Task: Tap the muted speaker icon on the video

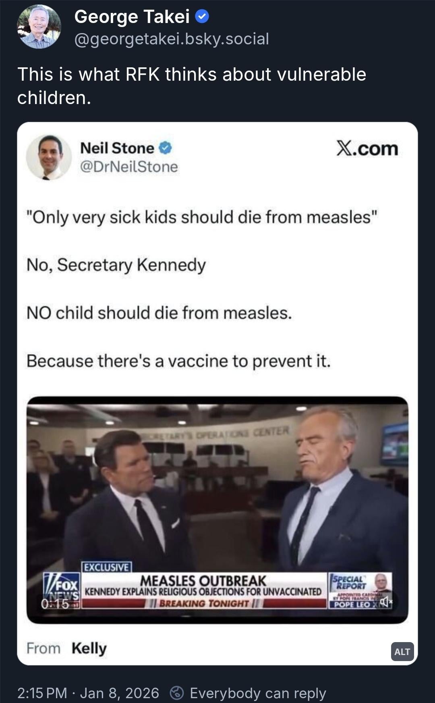Action: click(385, 602)
